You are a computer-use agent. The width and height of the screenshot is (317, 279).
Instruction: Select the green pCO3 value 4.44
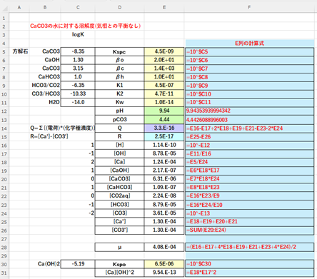pos(164,120)
